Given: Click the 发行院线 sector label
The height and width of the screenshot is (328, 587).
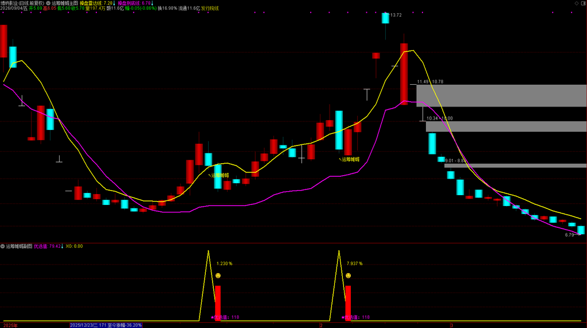Looking at the screenshot, I should (210, 8).
